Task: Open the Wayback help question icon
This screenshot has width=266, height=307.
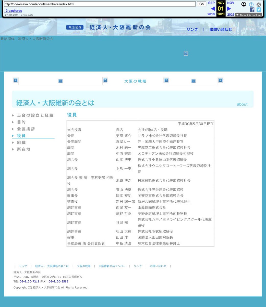Action: [251, 4]
